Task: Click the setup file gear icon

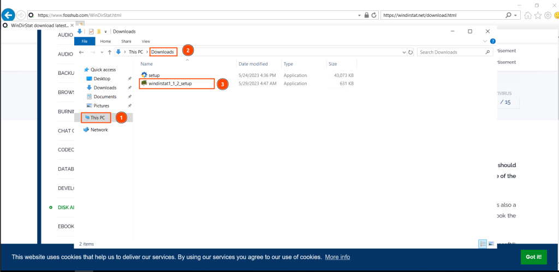Action: pos(144,75)
